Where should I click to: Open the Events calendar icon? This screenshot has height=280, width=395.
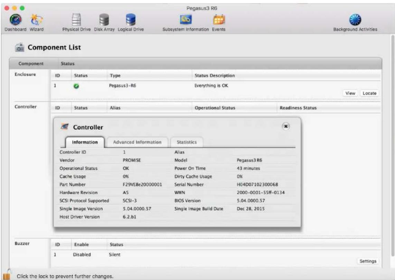219,20
